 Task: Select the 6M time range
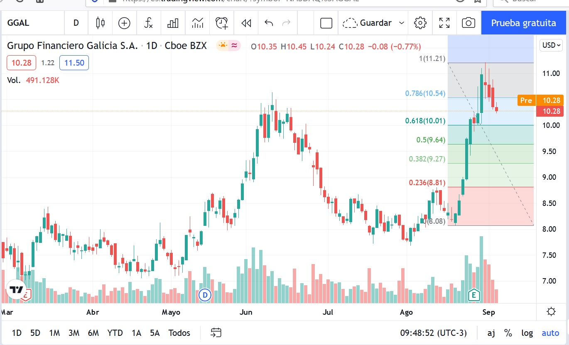93,333
